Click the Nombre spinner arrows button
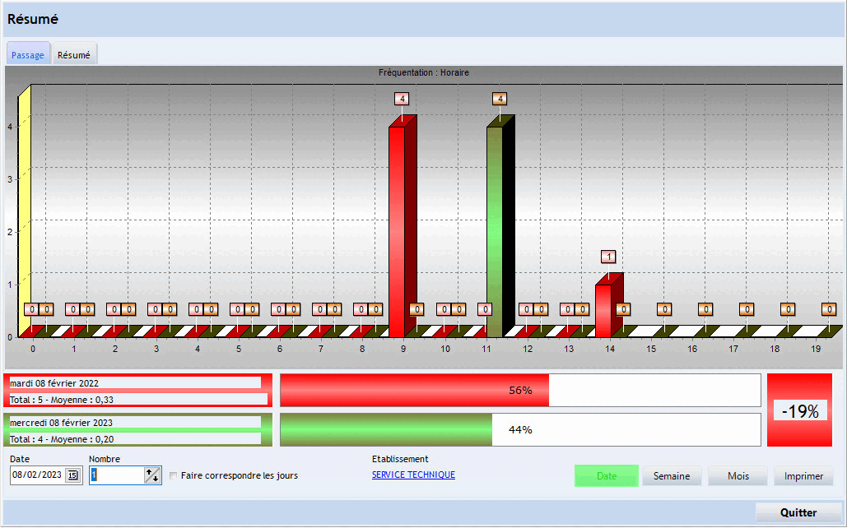 (152, 475)
